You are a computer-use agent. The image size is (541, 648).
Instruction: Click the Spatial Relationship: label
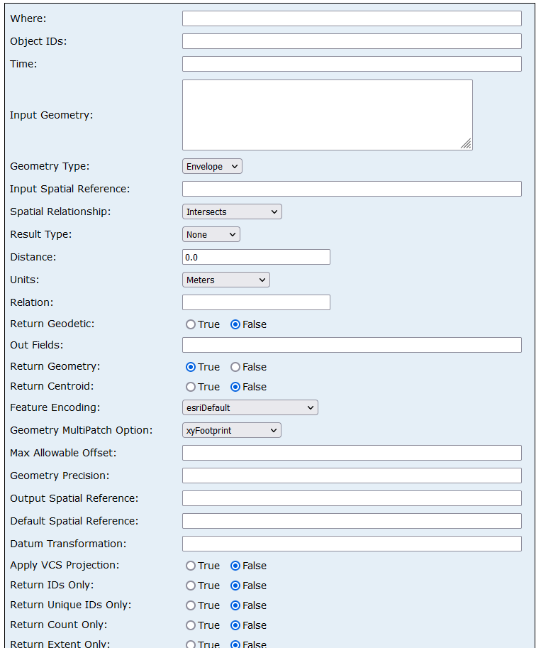click(60, 212)
